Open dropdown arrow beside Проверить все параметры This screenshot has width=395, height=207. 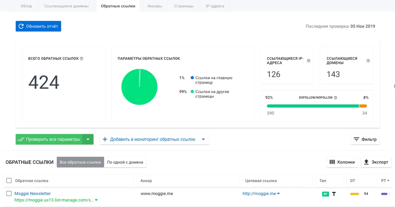click(88, 139)
